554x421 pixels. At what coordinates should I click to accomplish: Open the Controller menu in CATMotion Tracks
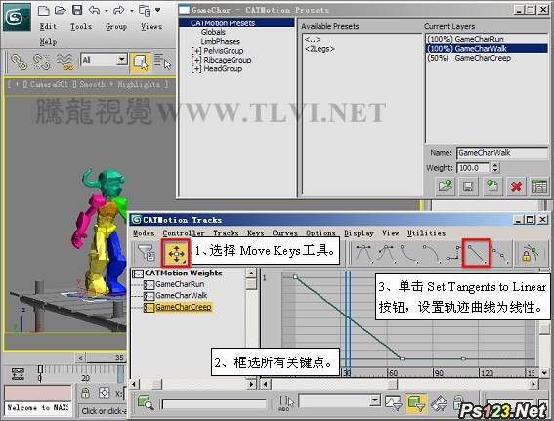(184, 233)
